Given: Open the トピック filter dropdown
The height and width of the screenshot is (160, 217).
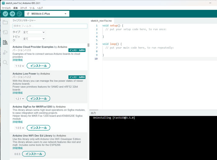Looking at the screenshot, I should coord(33,39).
